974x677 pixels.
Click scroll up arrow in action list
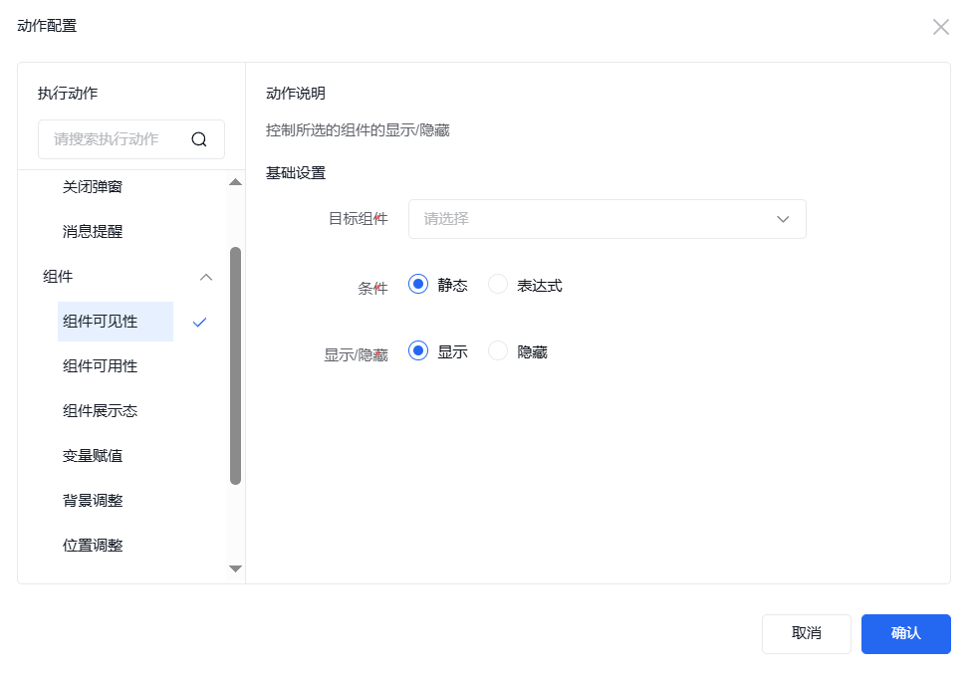click(236, 182)
